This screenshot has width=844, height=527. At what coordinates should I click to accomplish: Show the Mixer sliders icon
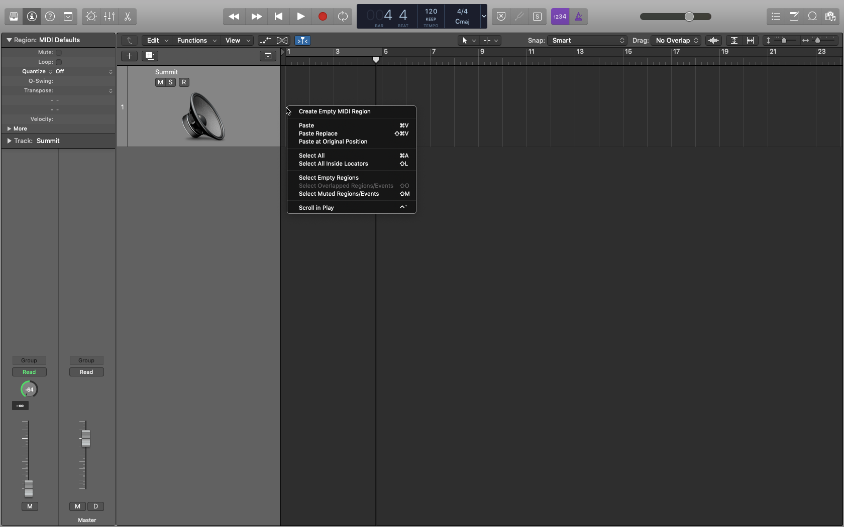[x=109, y=17]
